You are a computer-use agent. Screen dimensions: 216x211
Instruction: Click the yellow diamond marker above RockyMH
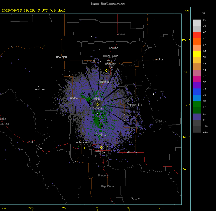62,51
